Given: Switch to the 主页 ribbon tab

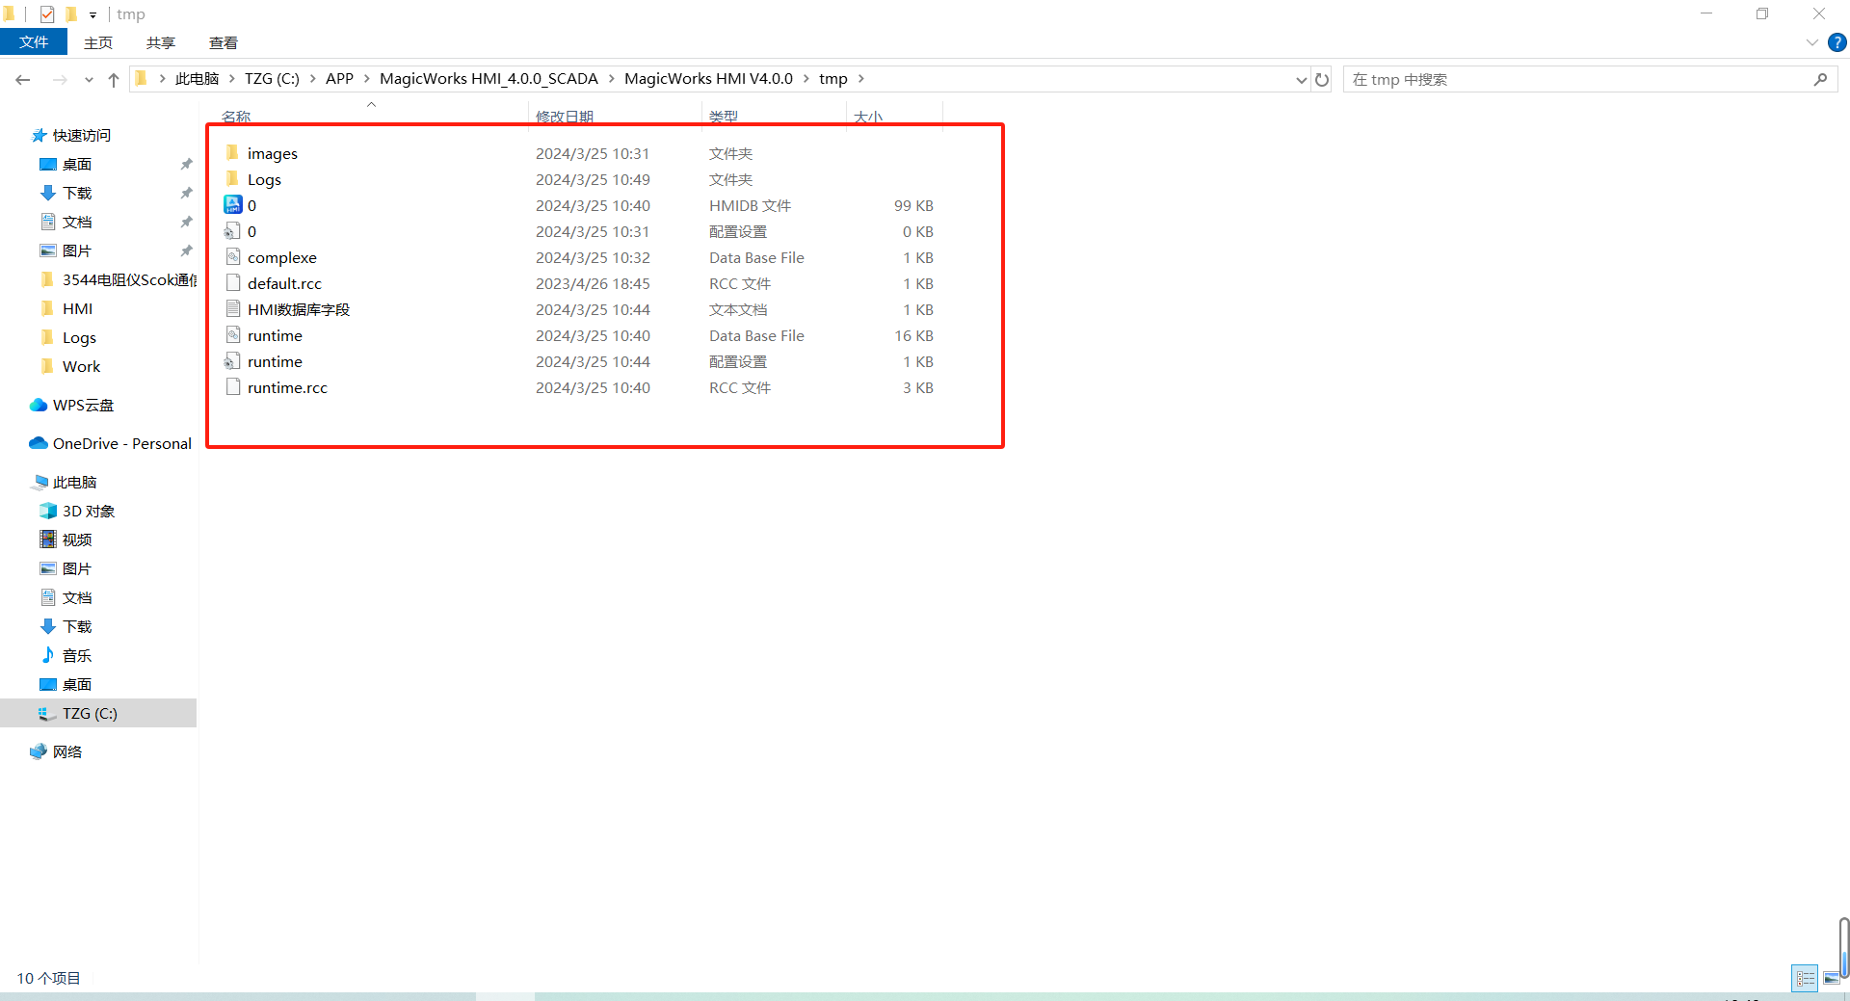Looking at the screenshot, I should [98, 42].
